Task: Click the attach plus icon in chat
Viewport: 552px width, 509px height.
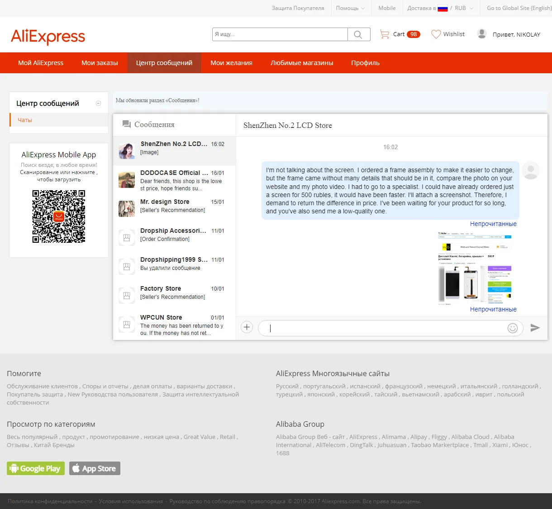Action: (247, 327)
